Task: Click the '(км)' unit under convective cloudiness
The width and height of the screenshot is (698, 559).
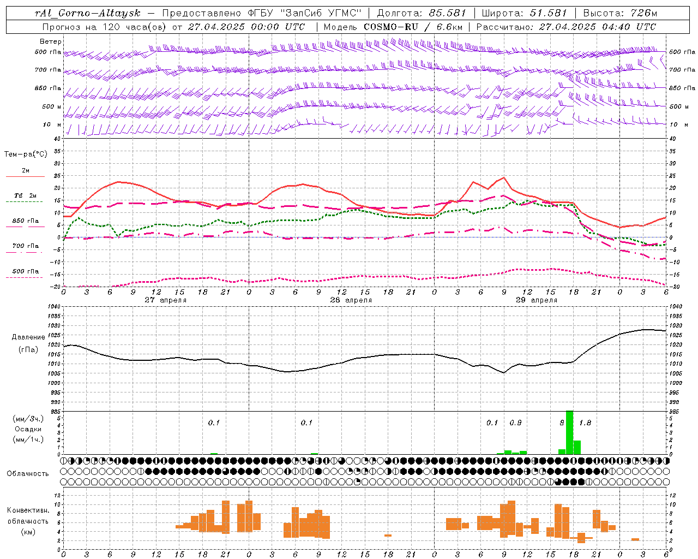Action: 28,532
